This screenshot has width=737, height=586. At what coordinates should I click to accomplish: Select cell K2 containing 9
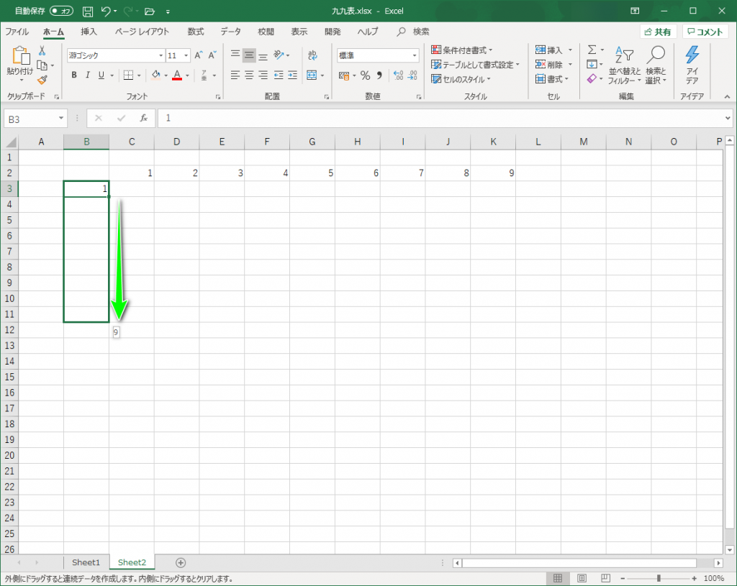tap(493, 173)
